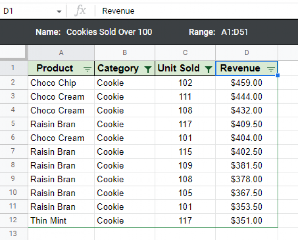Select column C header
Viewport: 298px width, 240px height.
(185, 53)
